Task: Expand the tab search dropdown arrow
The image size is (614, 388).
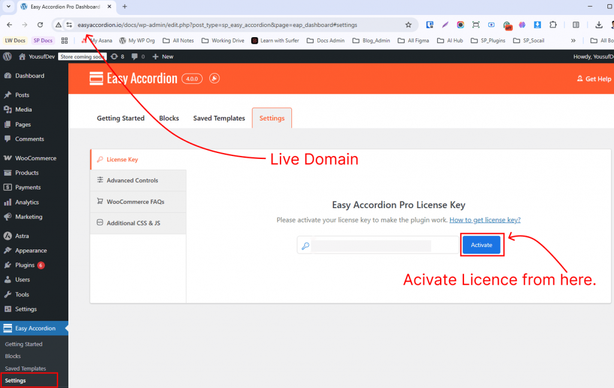Action: pyautogui.click(x=8, y=6)
